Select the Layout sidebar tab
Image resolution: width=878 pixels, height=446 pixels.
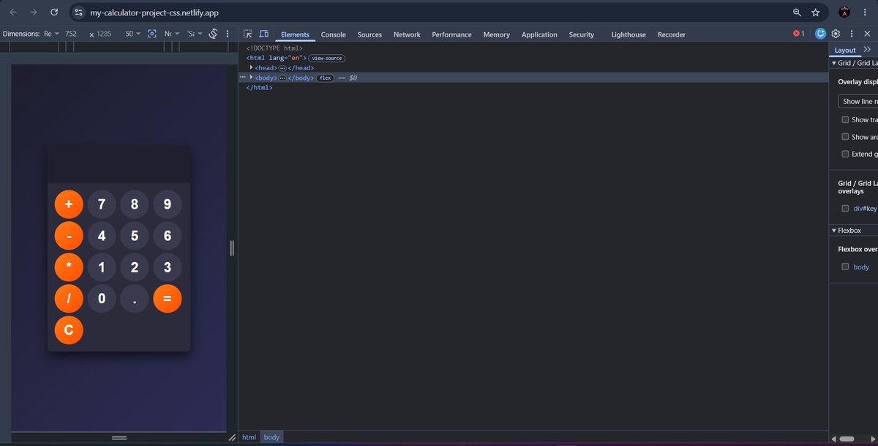pos(845,50)
